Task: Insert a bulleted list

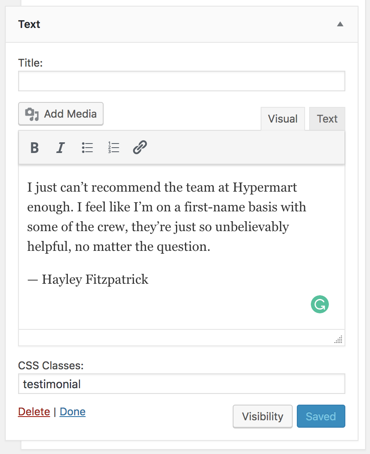Action: click(x=87, y=148)
